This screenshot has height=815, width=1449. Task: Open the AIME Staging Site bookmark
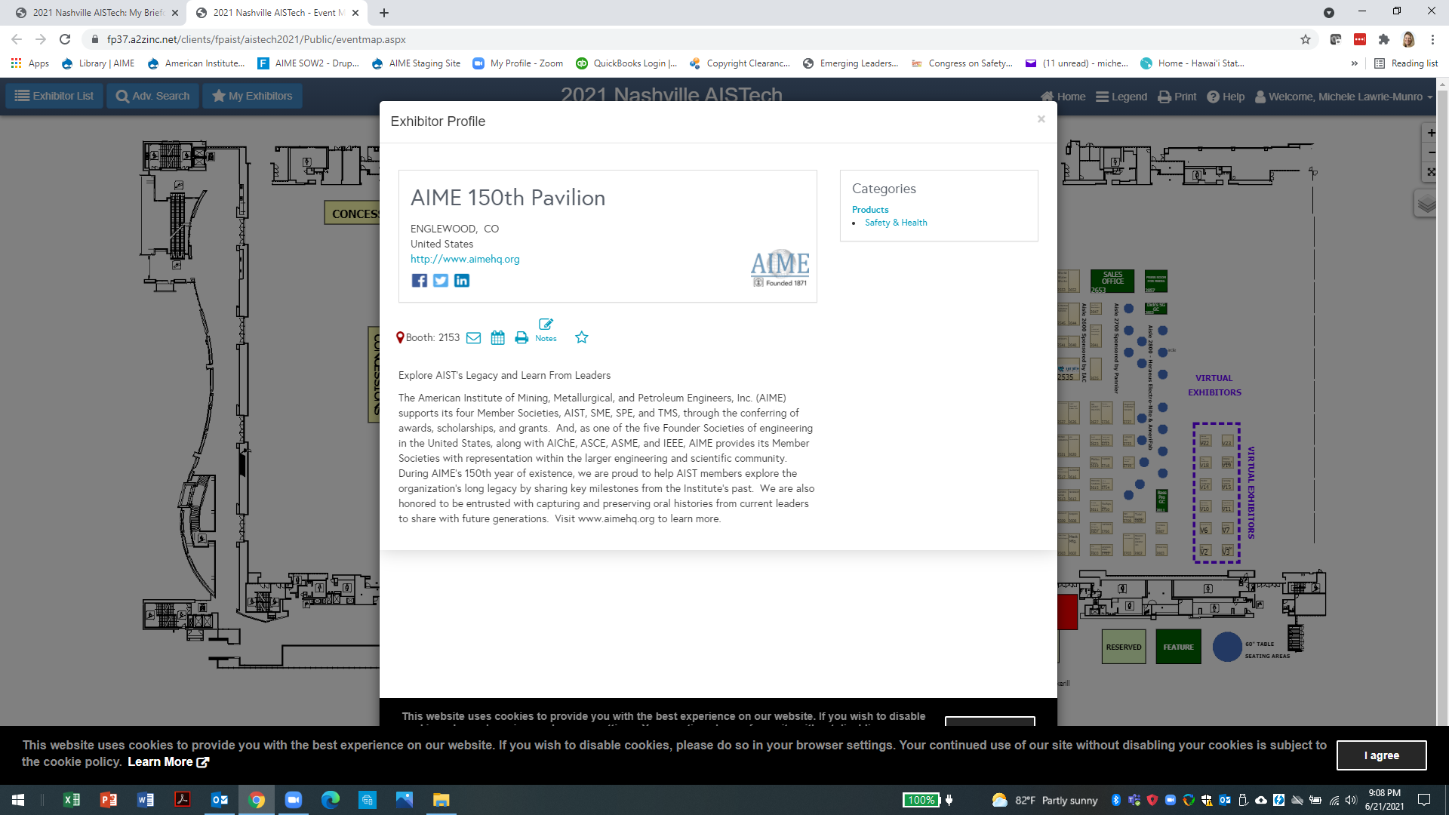(x=416, y=63)
